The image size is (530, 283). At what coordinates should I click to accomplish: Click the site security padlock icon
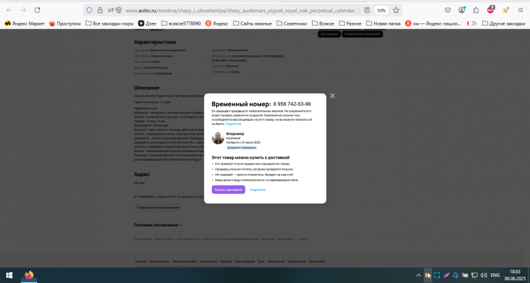(99, 10)
